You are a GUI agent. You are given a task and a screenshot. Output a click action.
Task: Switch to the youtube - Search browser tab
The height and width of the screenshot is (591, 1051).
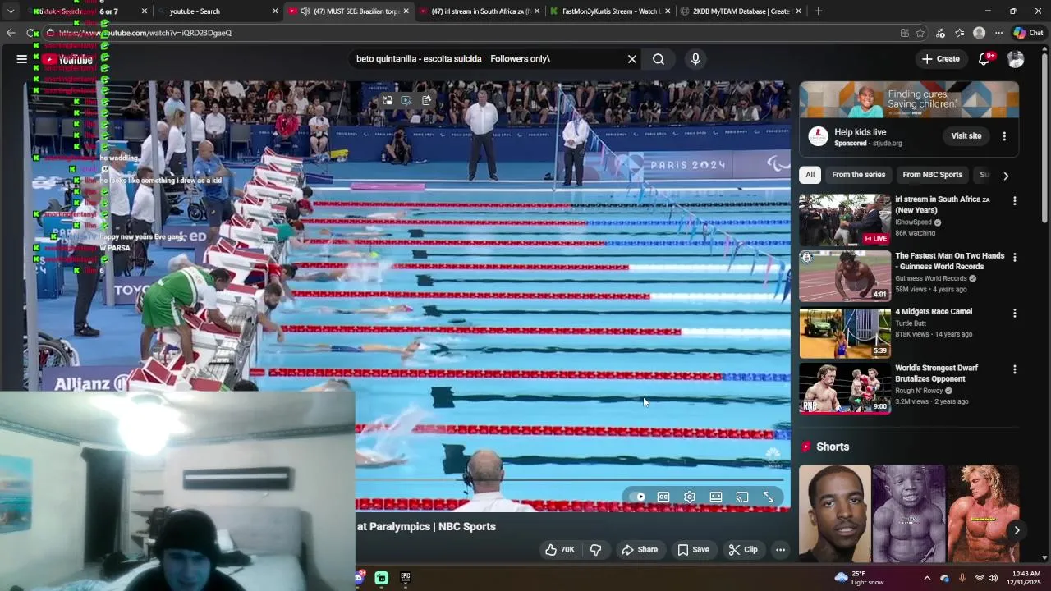pyautogui.click(x=215, y=11)
